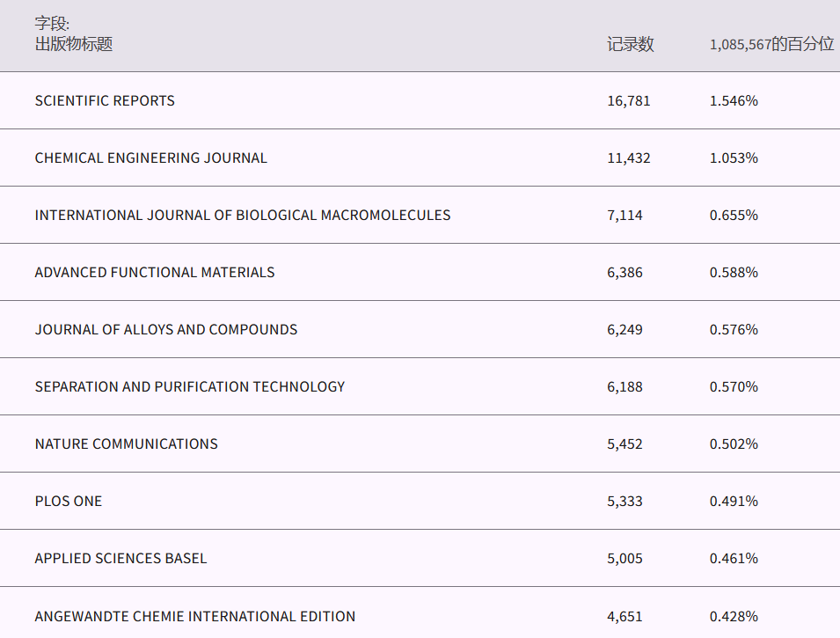840x638 pixels.
Task: Click the 0.428% percentage value
Action: click(734, 616)
